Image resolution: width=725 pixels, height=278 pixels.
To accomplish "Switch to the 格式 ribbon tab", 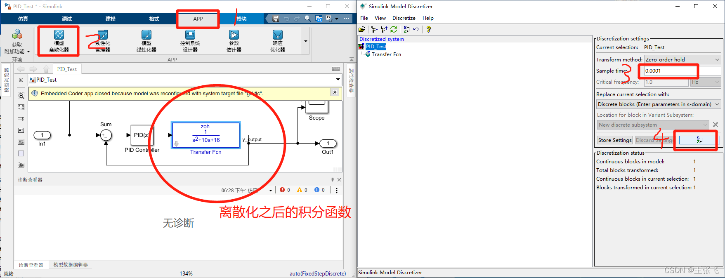I will click(154, 19).
